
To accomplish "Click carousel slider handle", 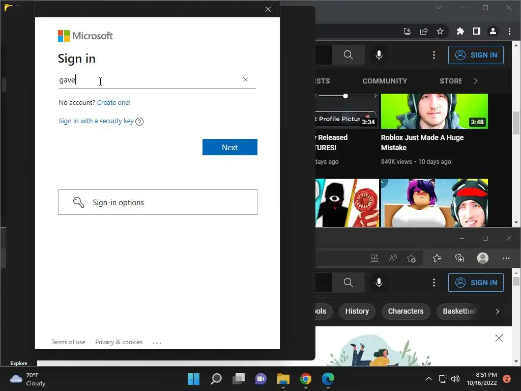I will 345,96.
